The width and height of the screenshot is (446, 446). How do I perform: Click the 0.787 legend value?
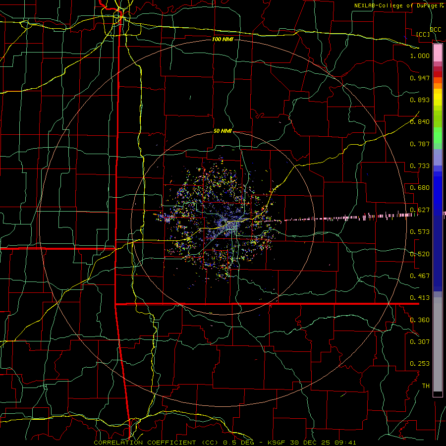pos(420,144)
